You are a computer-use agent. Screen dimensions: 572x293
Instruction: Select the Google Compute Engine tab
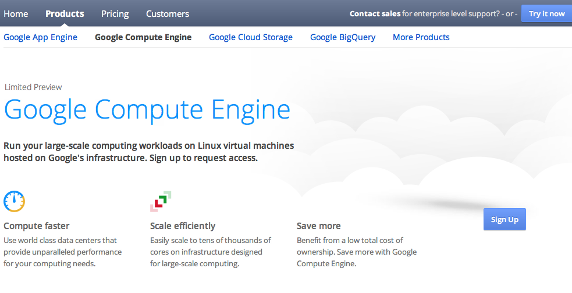tap(143, 37)
